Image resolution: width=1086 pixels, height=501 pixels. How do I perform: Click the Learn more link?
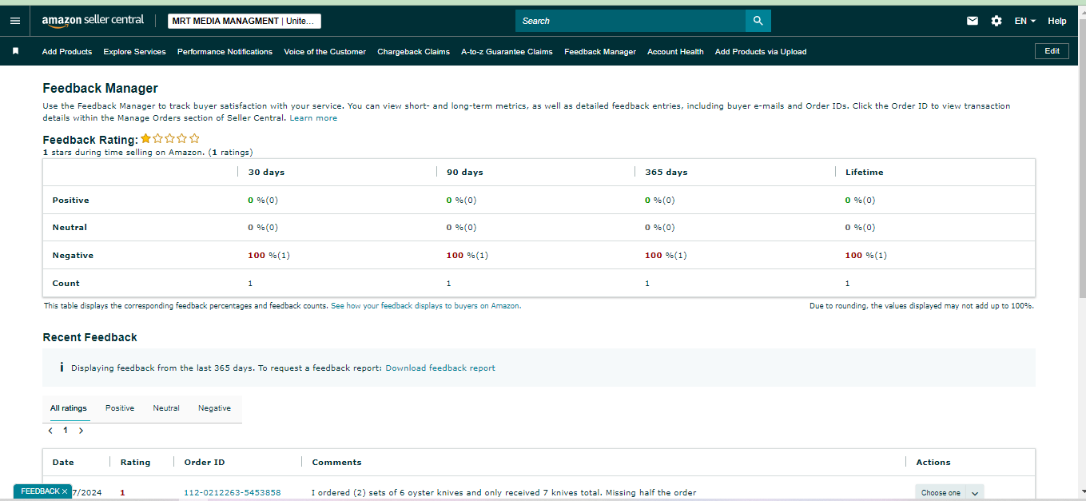click(313, 118)
